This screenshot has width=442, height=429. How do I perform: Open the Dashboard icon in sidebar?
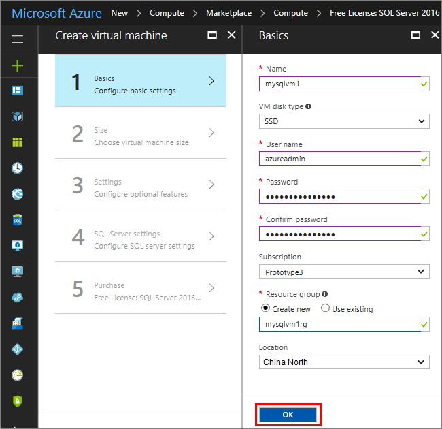click(x=17, y=91)
